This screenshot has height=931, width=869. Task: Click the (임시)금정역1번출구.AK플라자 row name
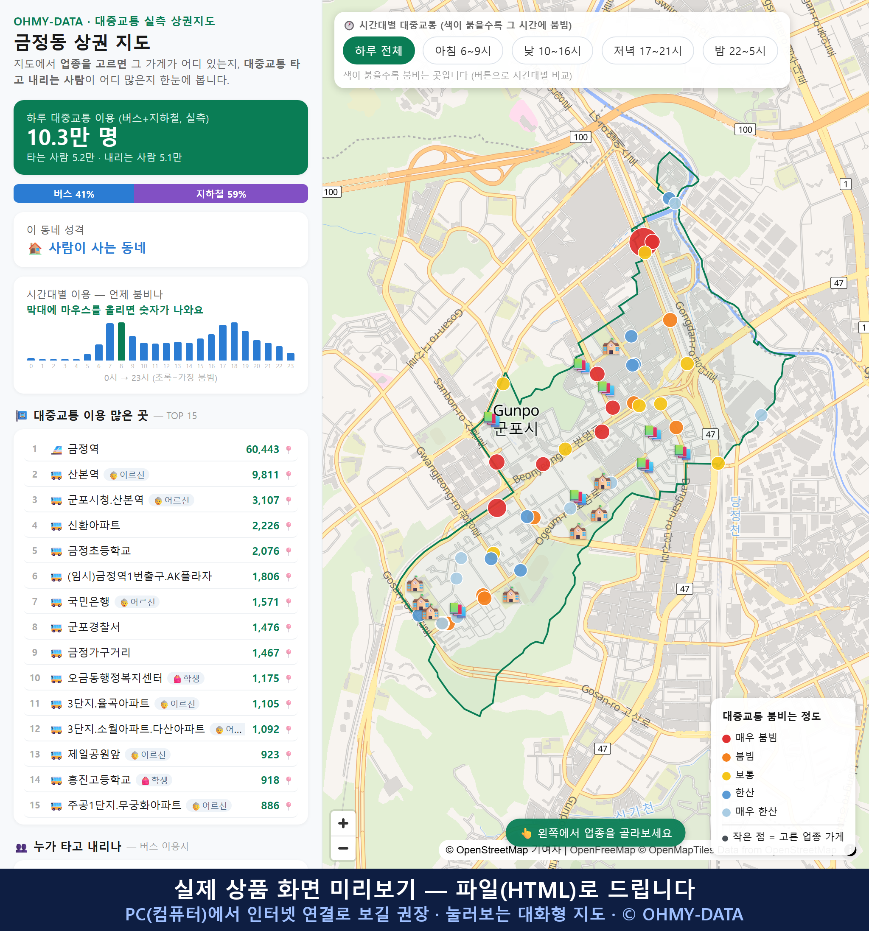point(140,576)
